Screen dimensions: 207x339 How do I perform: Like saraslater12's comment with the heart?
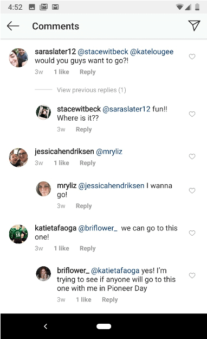192,56
